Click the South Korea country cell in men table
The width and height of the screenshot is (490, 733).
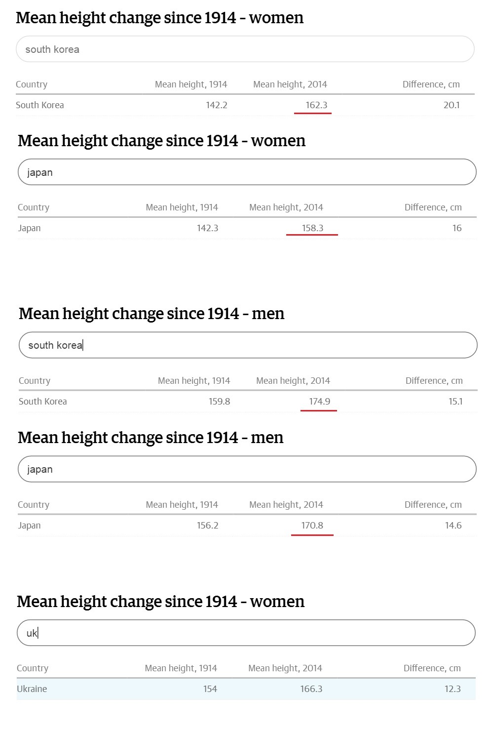[43, 401]
